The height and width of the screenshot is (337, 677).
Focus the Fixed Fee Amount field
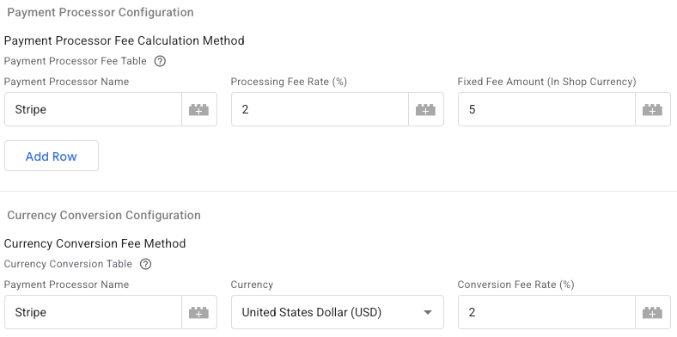[546, 109]
